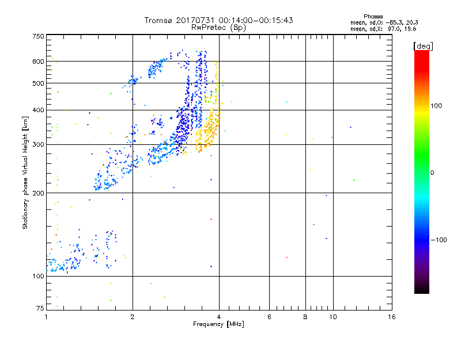Click x-axis tick label '8'
461x345 pixels.
(305, 317)
